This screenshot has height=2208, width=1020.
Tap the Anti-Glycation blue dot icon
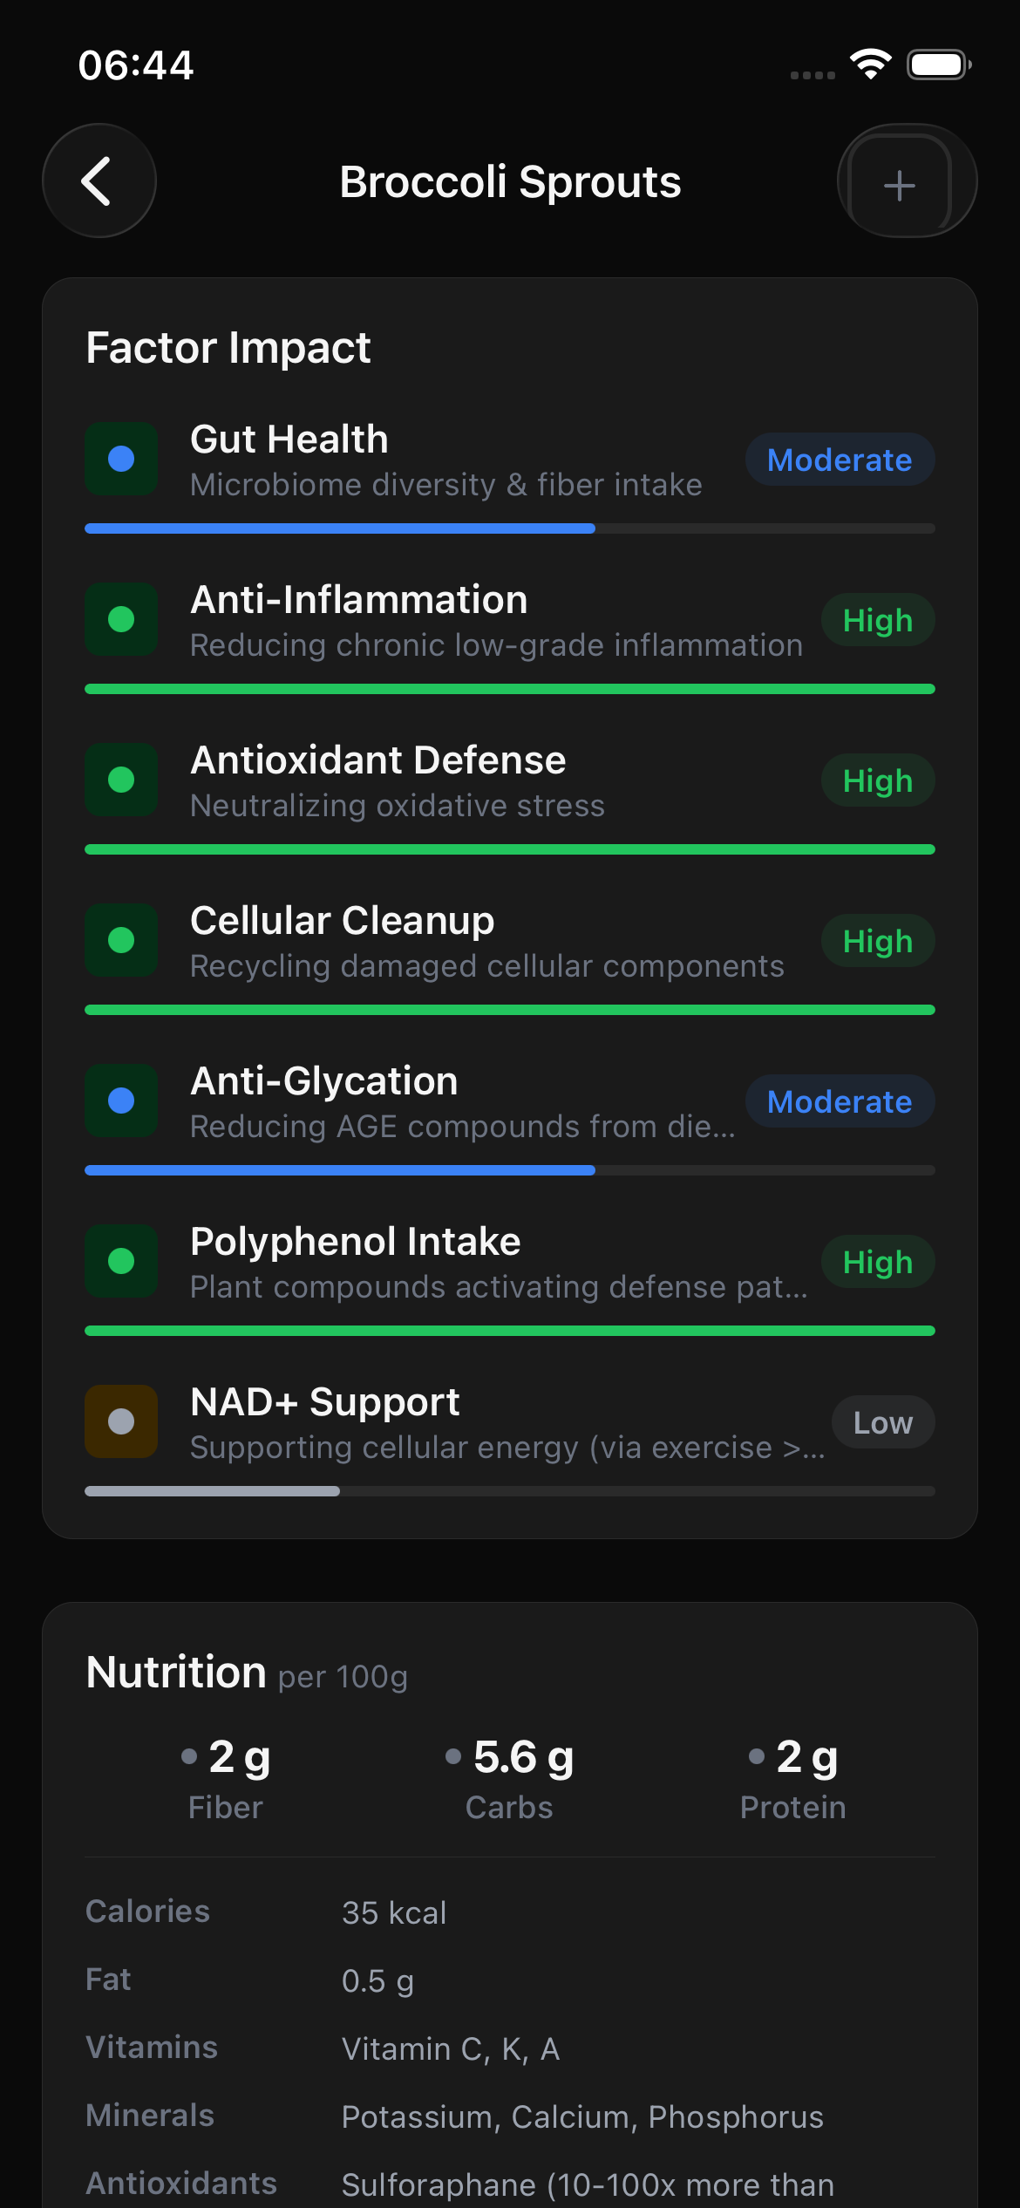pos(121,1101)
